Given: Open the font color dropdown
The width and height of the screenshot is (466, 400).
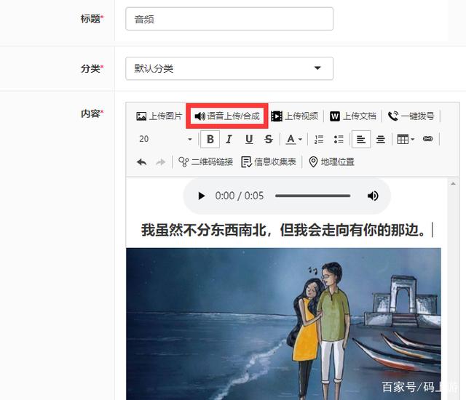Looking at the screenshot, I should pos(294,139).
